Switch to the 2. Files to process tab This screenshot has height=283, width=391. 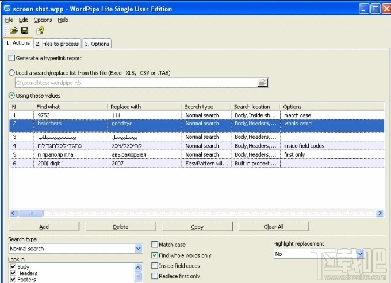[x=57, y=44]
